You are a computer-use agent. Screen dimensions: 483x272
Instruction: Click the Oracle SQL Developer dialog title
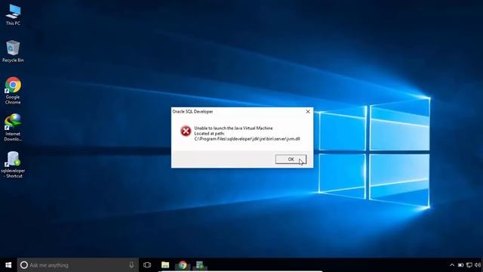point(192,112)
